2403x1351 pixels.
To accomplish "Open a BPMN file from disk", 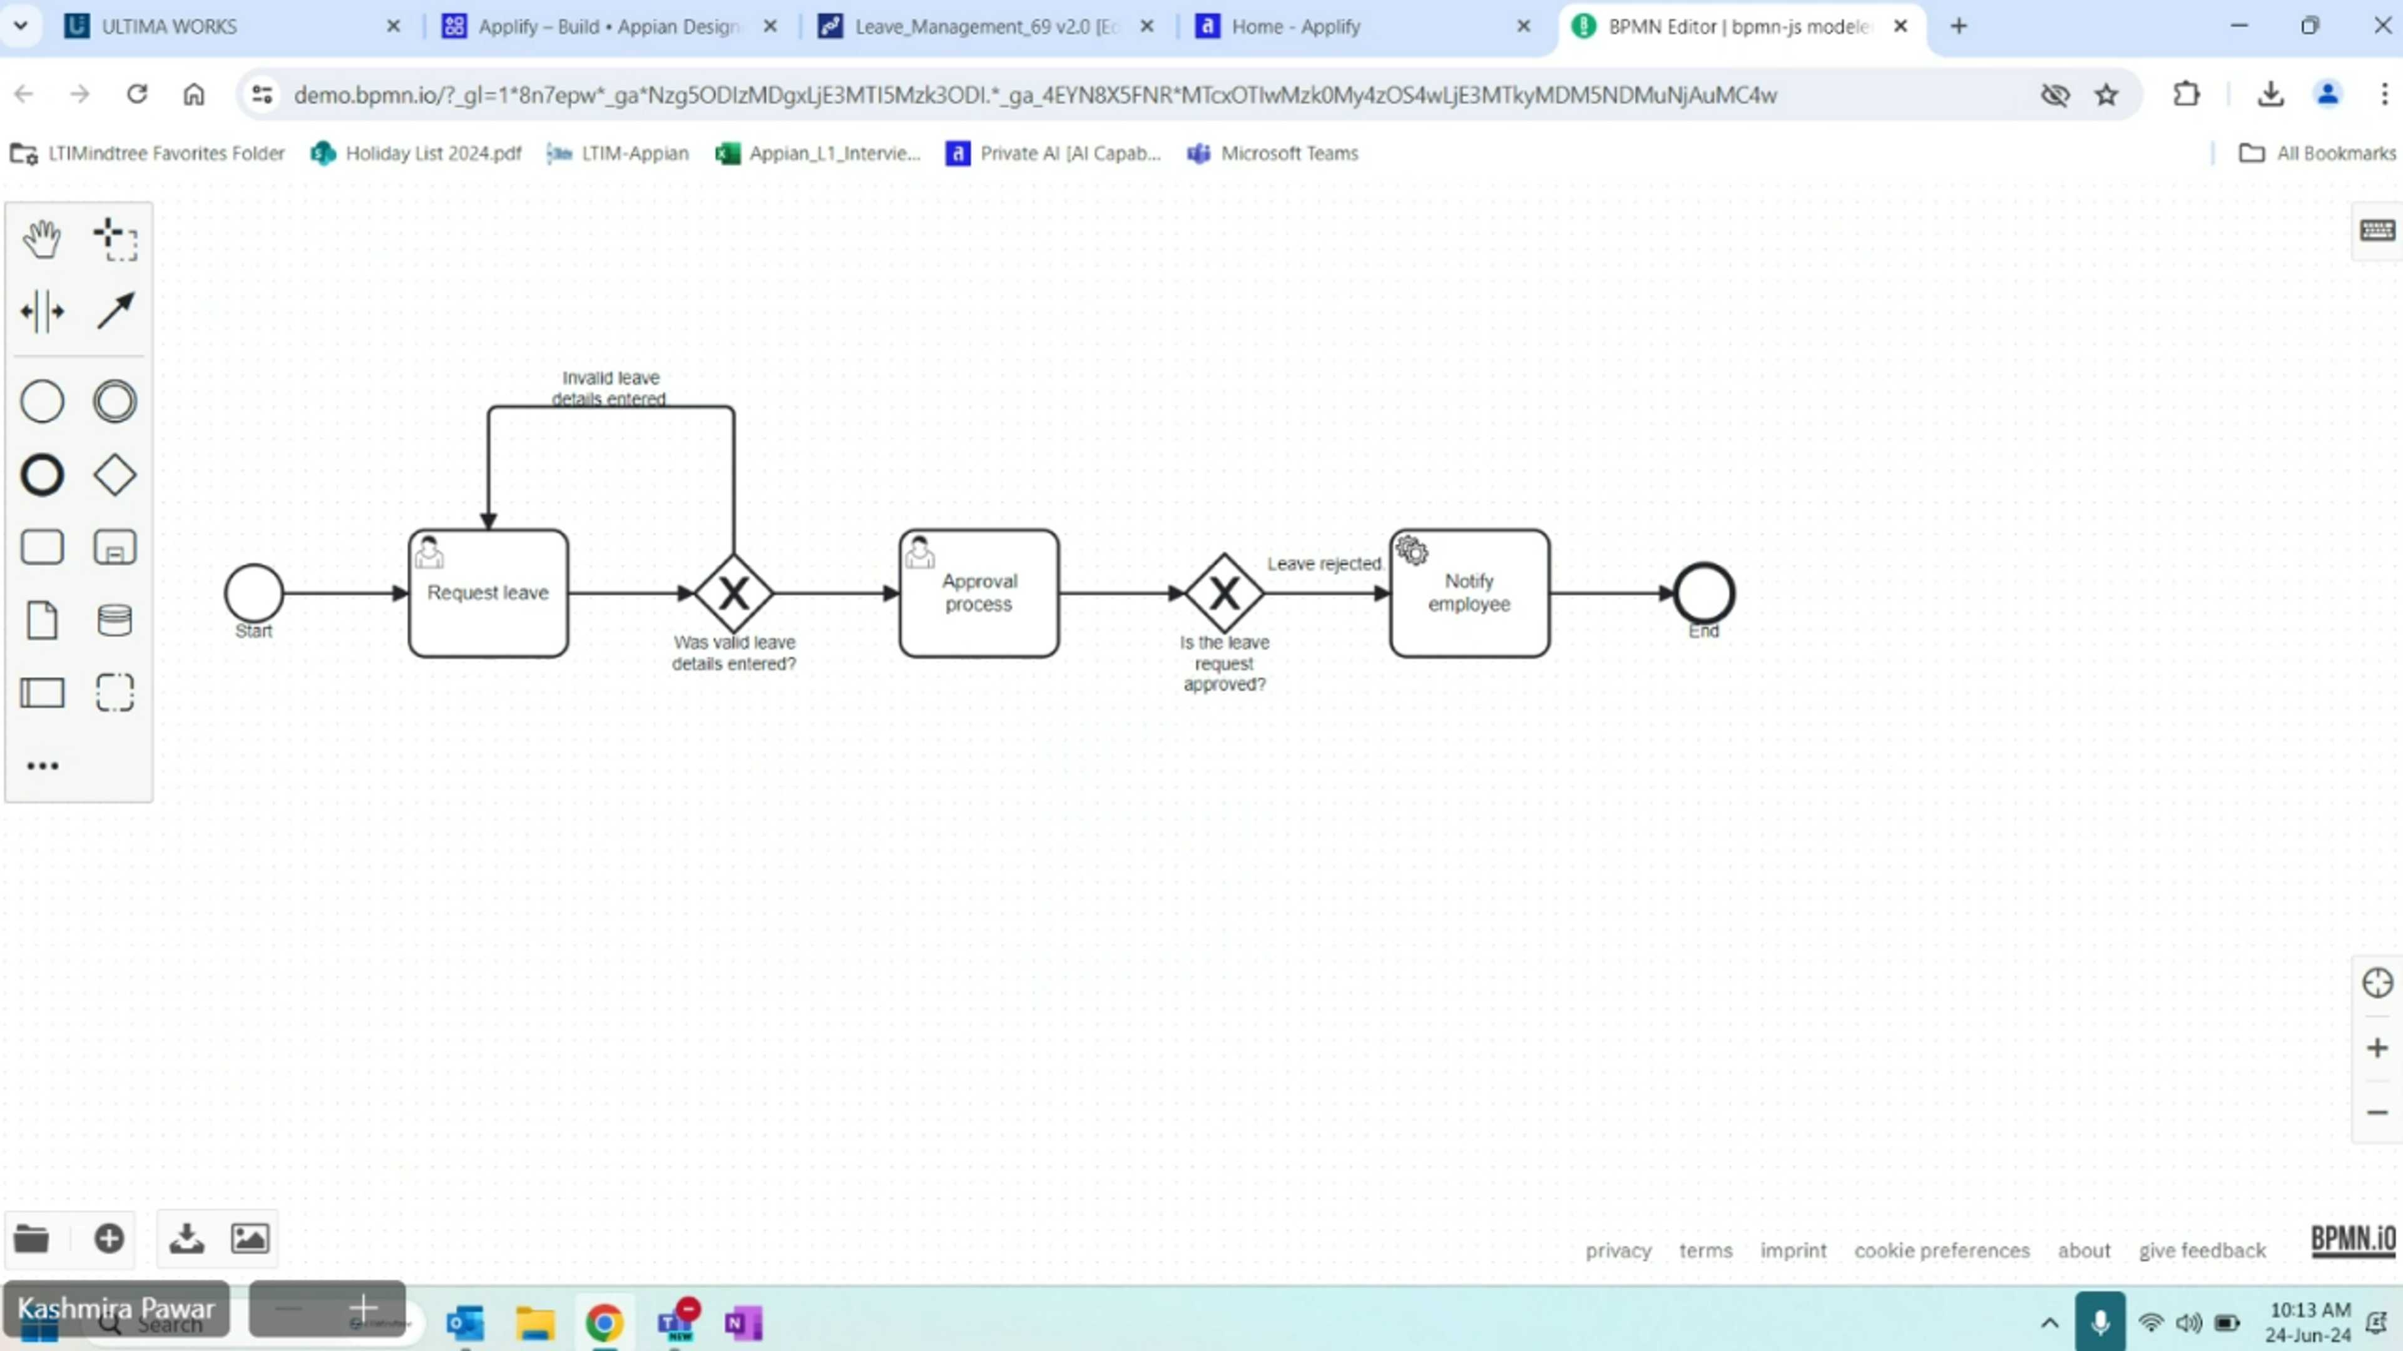I will click(x=32, y=1238).
